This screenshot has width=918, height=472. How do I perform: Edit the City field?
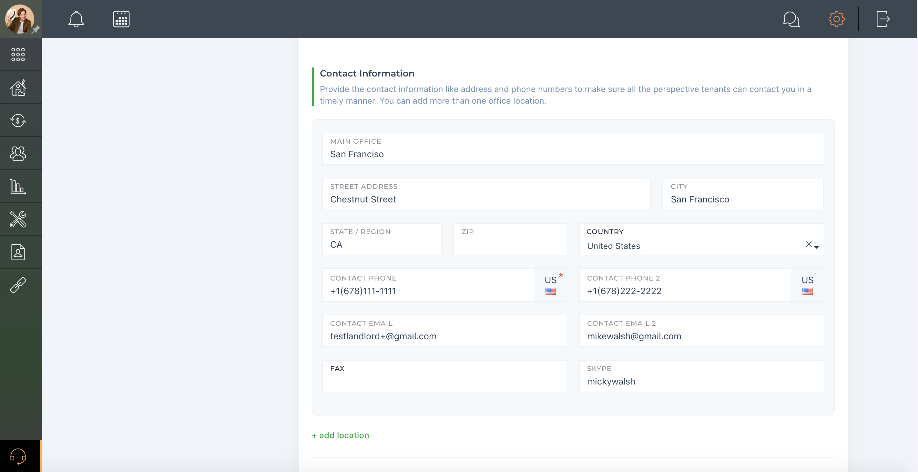pos(743,194)
